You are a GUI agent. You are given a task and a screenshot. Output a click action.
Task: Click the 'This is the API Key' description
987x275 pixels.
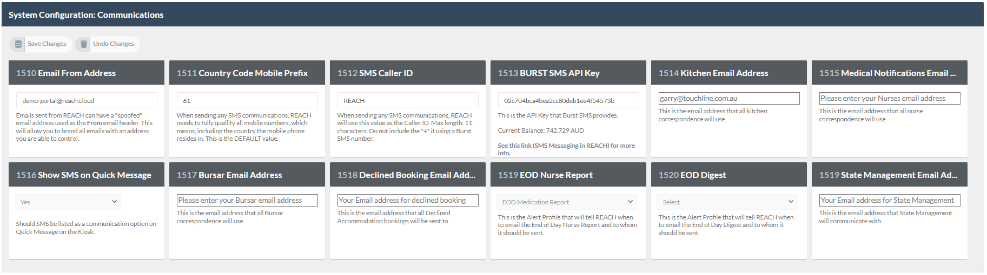(x=558, y=115)
